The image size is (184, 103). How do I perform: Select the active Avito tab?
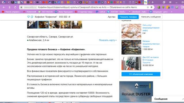tap(146, 2)
